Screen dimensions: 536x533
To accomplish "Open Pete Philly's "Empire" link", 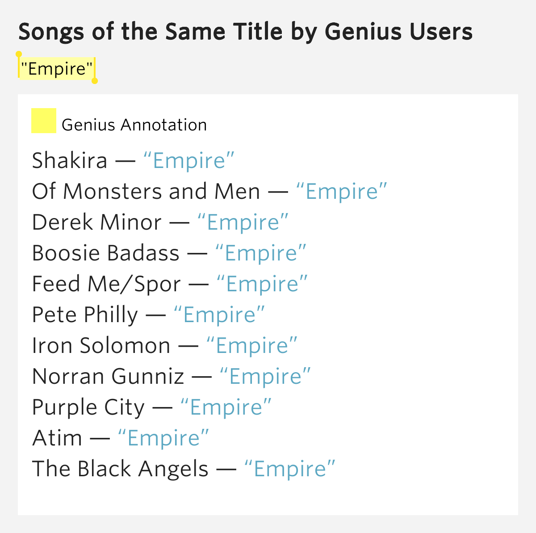I will pyautogui.click(x=219, y=315).
